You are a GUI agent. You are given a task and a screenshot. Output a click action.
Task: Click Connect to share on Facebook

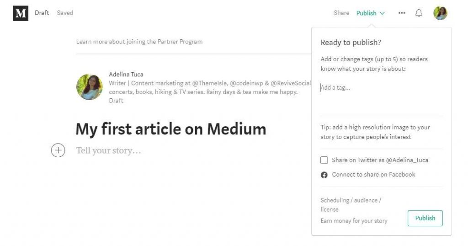click(x=373, y=175)
